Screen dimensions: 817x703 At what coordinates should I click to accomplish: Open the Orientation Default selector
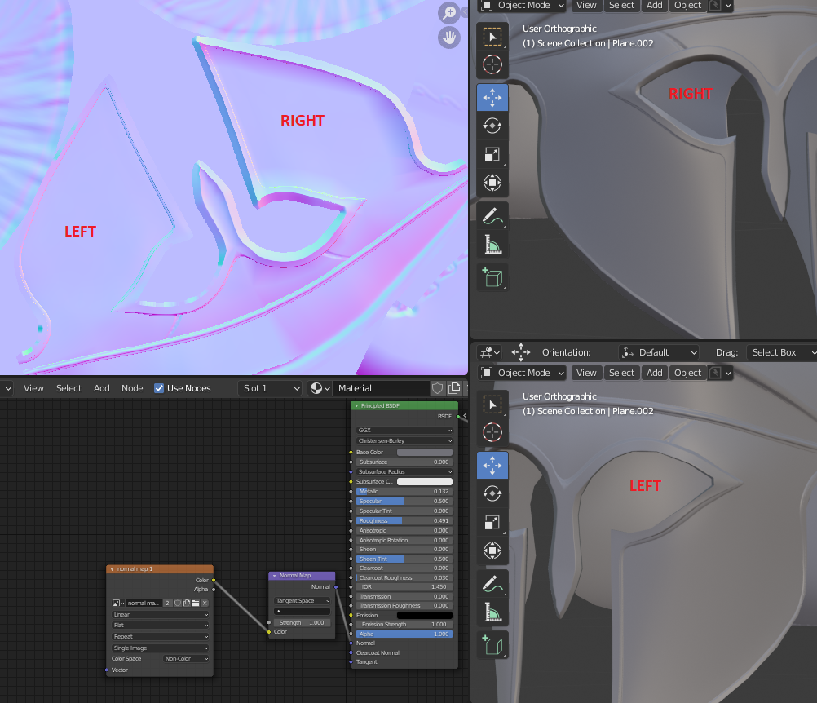[x=659, y=351]
